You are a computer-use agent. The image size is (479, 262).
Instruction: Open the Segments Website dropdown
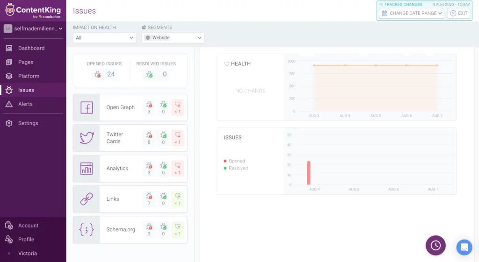click(x=173, y=38)
